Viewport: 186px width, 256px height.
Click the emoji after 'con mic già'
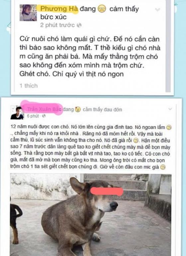pos(163,167)
